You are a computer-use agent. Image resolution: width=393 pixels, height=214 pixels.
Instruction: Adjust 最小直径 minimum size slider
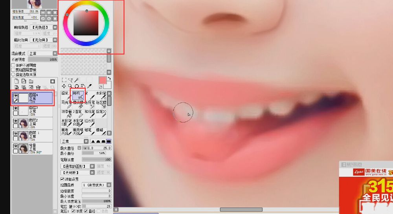pyautogui.click(x=94, y=153)
